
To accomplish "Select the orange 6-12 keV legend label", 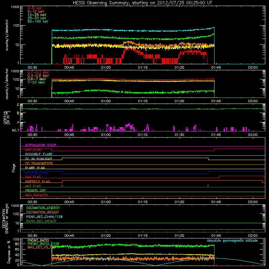I will pos(36,11).
